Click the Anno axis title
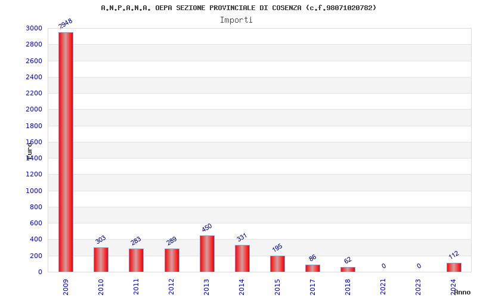 click(463, 292)
